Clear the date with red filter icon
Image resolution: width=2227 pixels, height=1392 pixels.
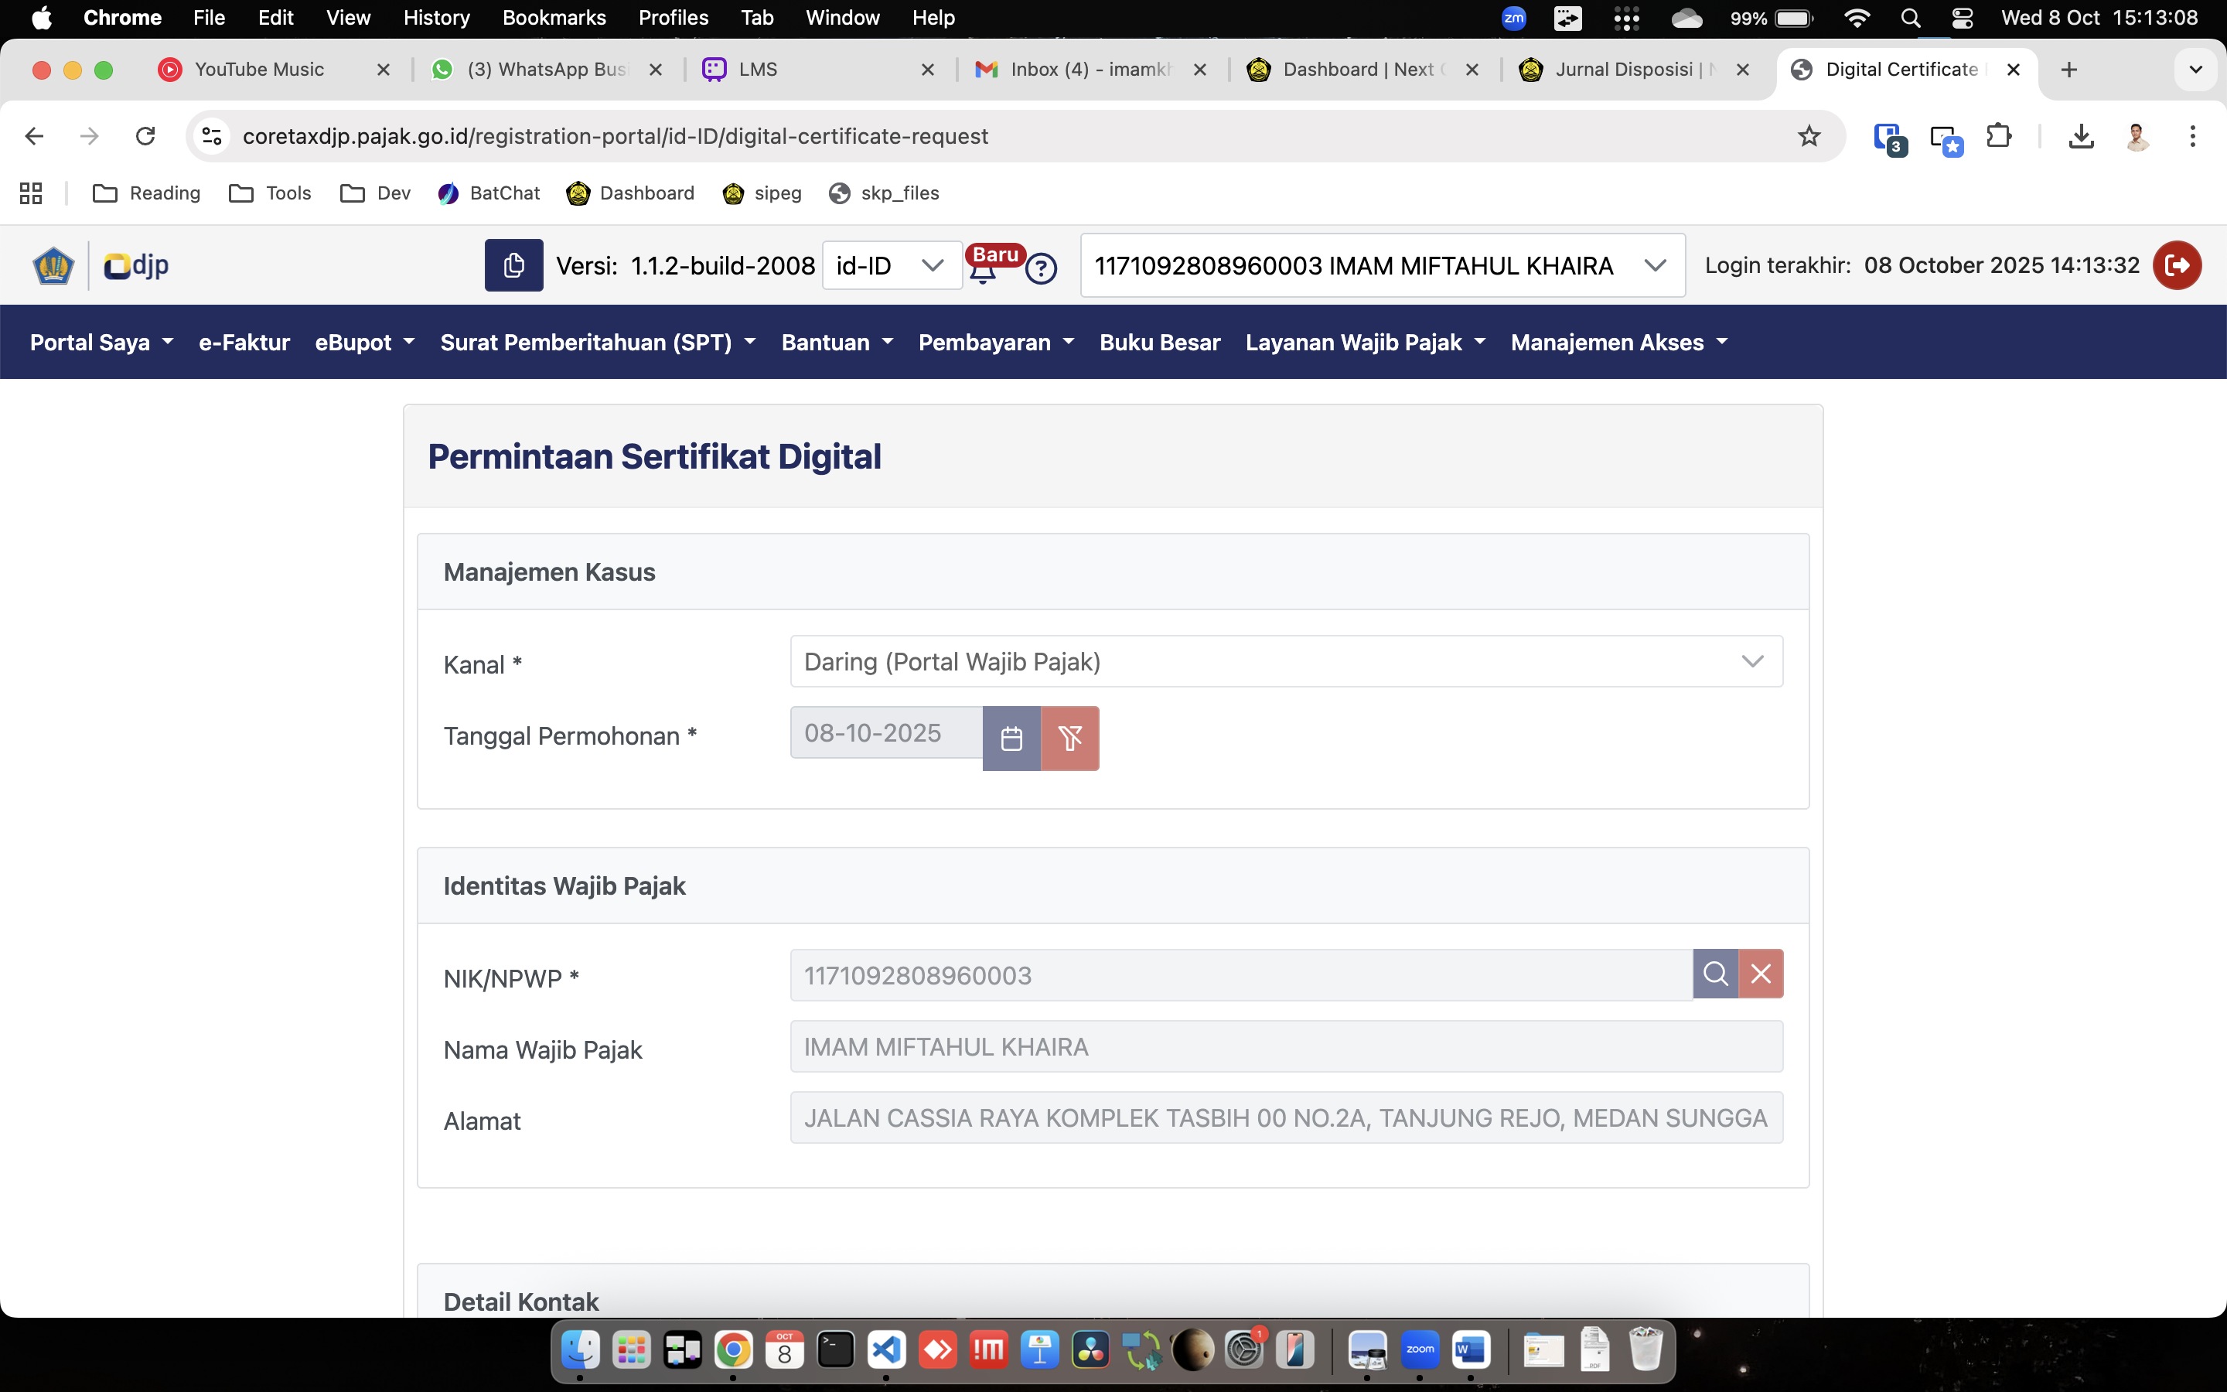click(1069, 739)
